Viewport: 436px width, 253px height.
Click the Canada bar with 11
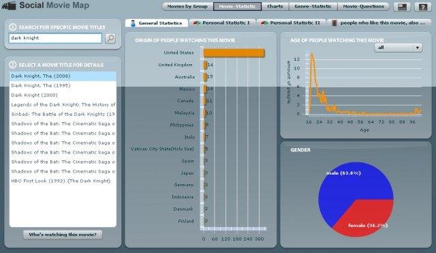[204, 101]
